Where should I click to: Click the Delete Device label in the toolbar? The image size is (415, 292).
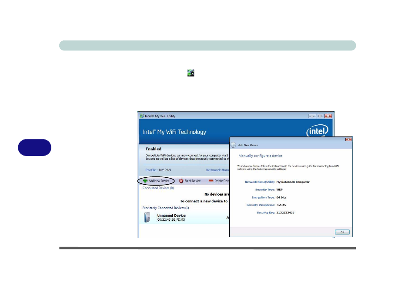pyautogui.click(x=222, y=181)
